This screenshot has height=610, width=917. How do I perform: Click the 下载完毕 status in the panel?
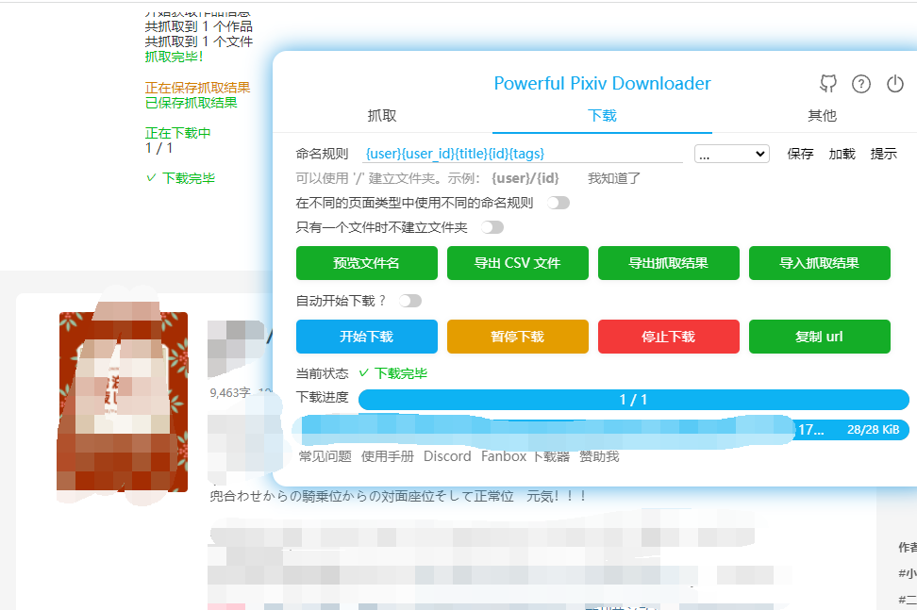click(x=393, y=373)
